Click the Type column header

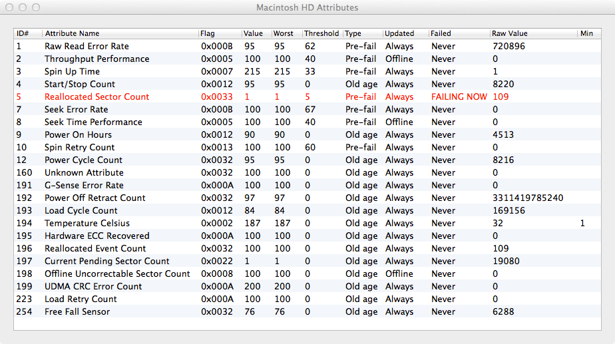click(362, 33)
